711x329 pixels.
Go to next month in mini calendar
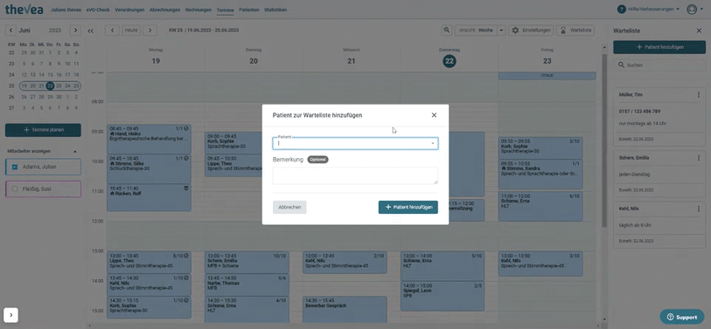click(x=76, y=31)
